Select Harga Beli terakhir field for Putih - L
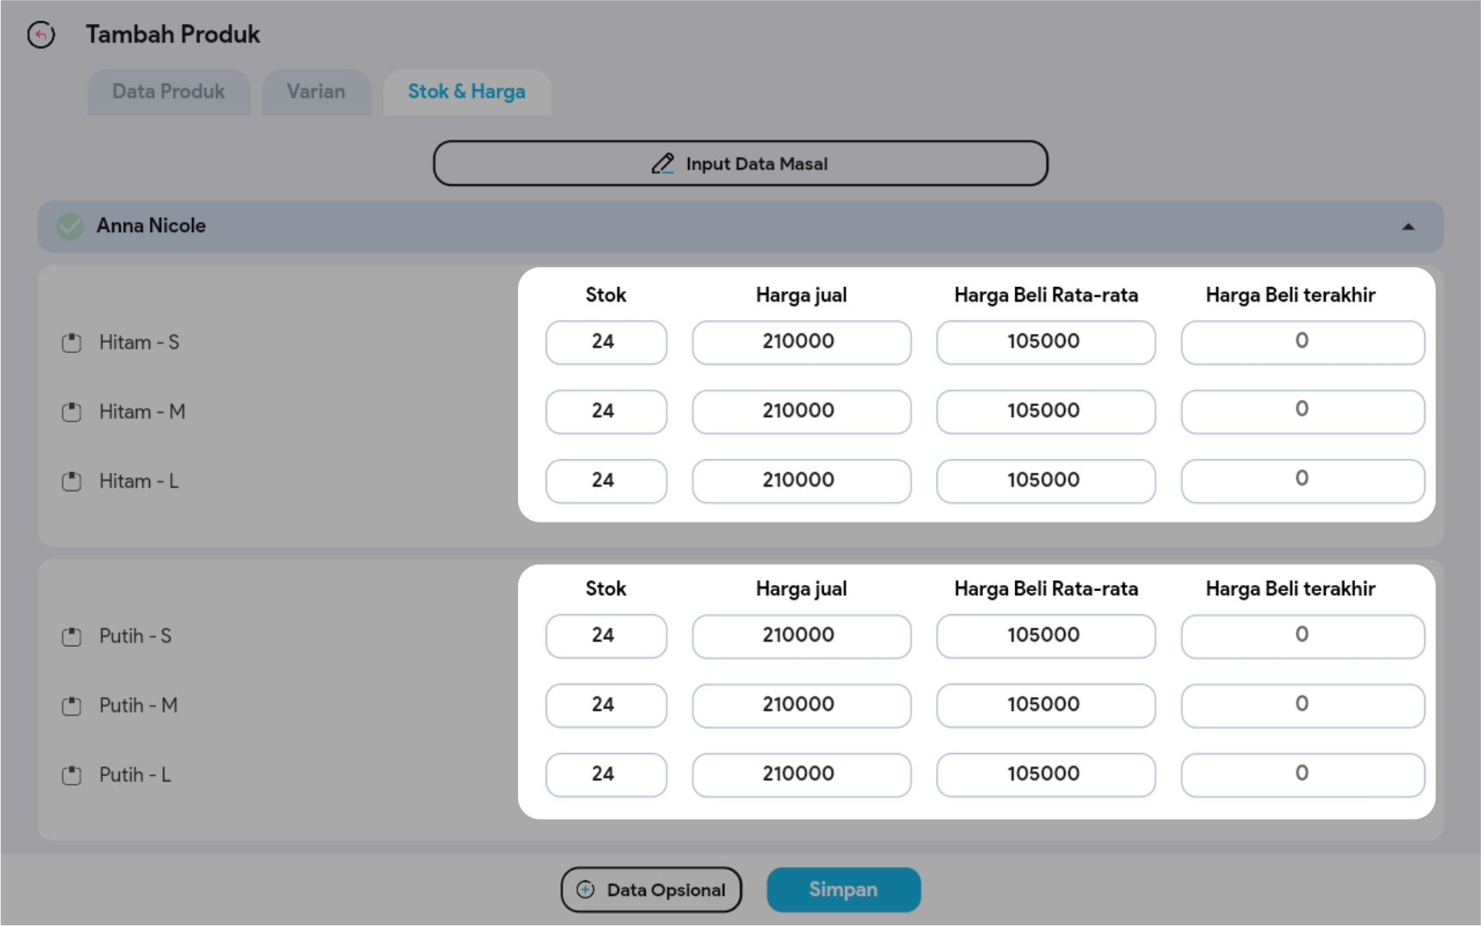This screenshot has width=1481, height=926. pos(1302,774)
